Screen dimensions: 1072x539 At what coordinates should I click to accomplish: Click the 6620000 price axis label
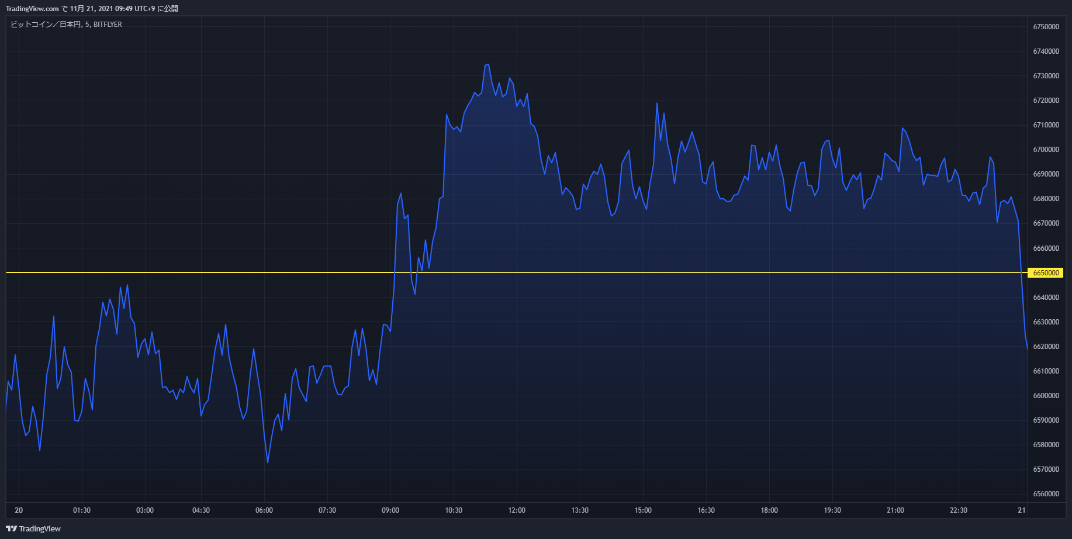(x=1046, y=347)
